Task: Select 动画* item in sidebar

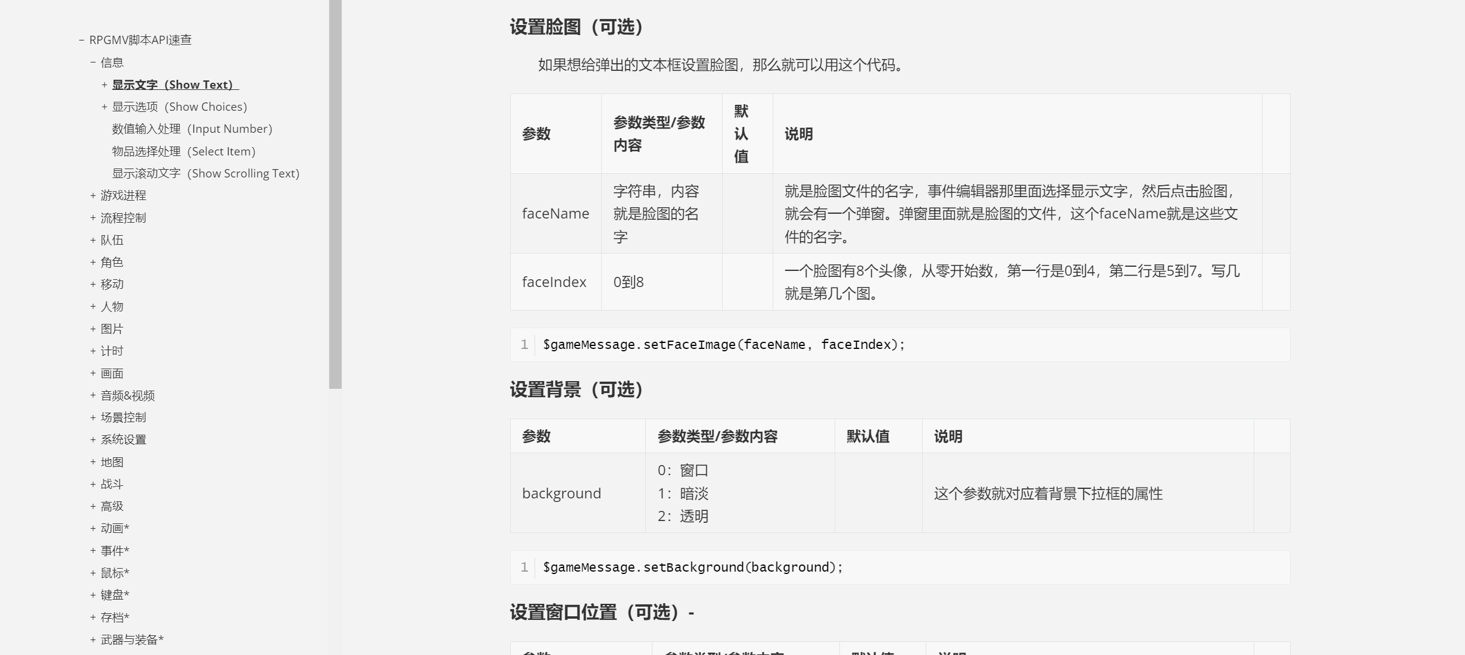Action: coord(115,528)
